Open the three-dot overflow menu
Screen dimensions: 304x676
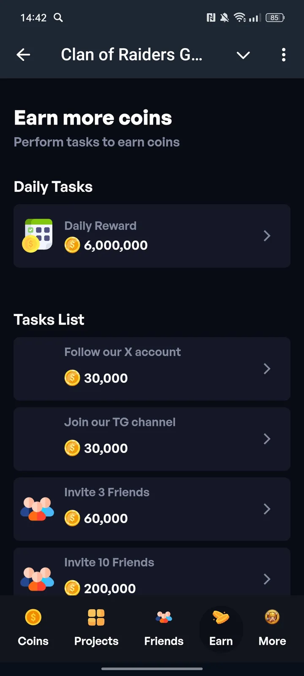pos(283,55)
